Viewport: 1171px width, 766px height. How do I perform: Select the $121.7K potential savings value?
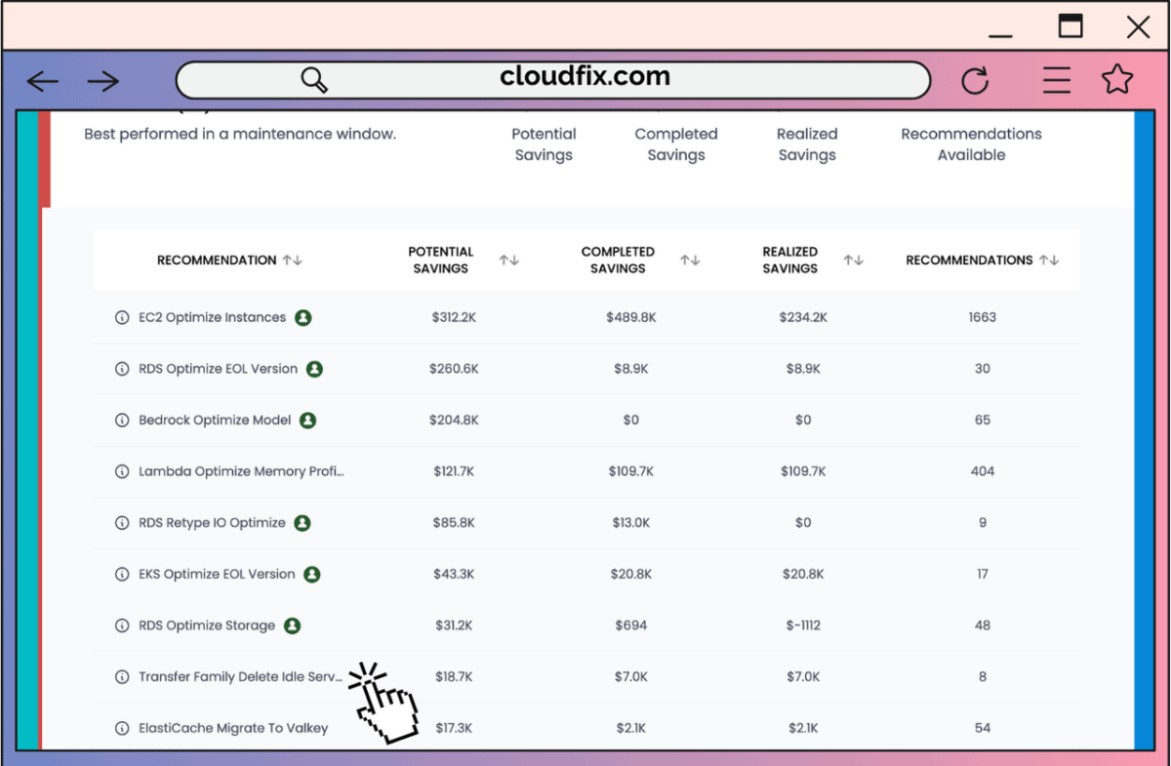click(454, 471)
